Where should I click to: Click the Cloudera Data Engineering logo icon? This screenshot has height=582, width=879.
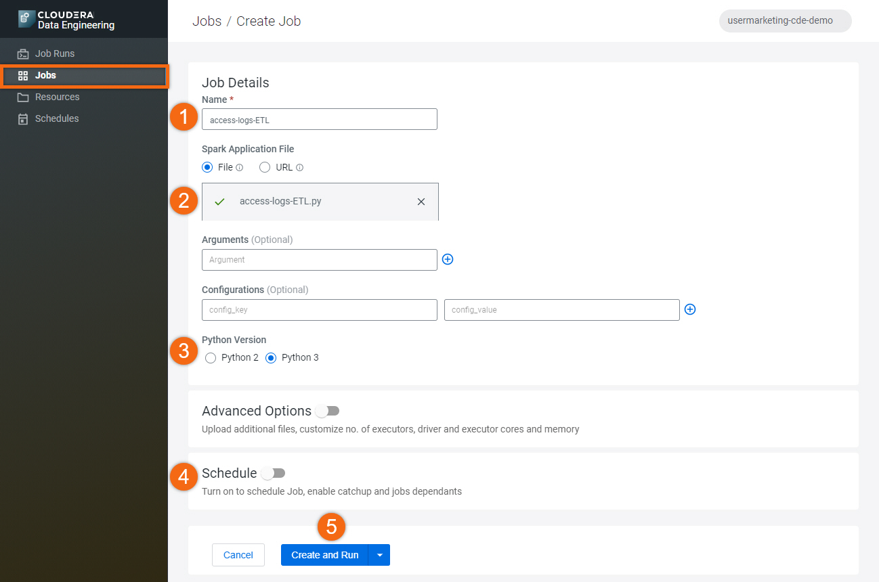26,19
